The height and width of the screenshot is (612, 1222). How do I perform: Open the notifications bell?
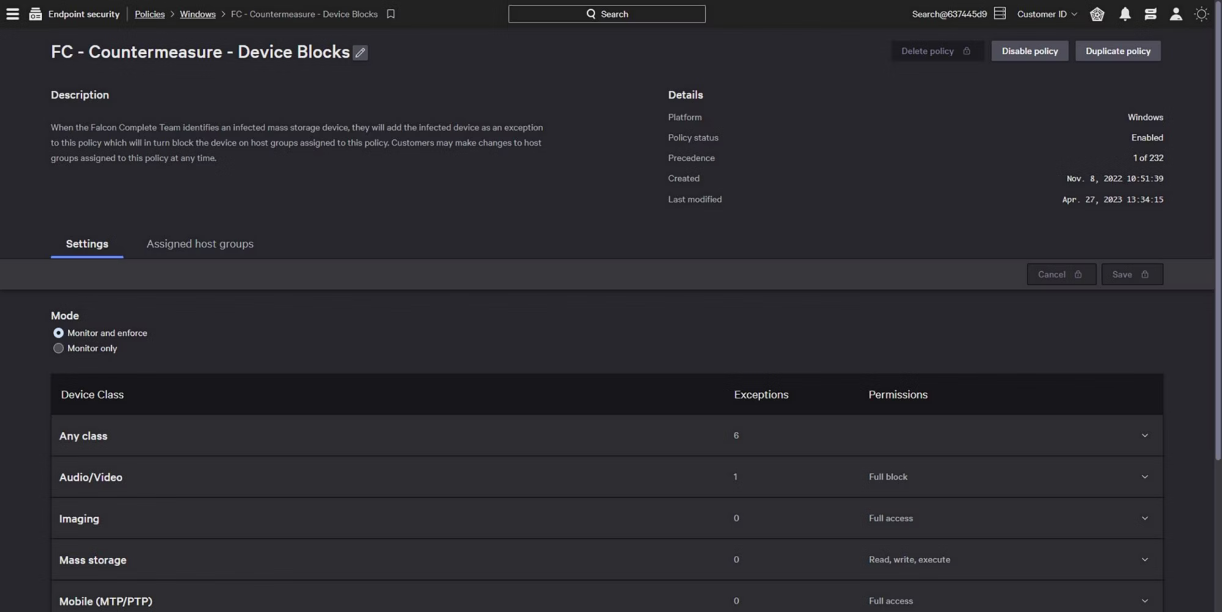click(1125, 14)
